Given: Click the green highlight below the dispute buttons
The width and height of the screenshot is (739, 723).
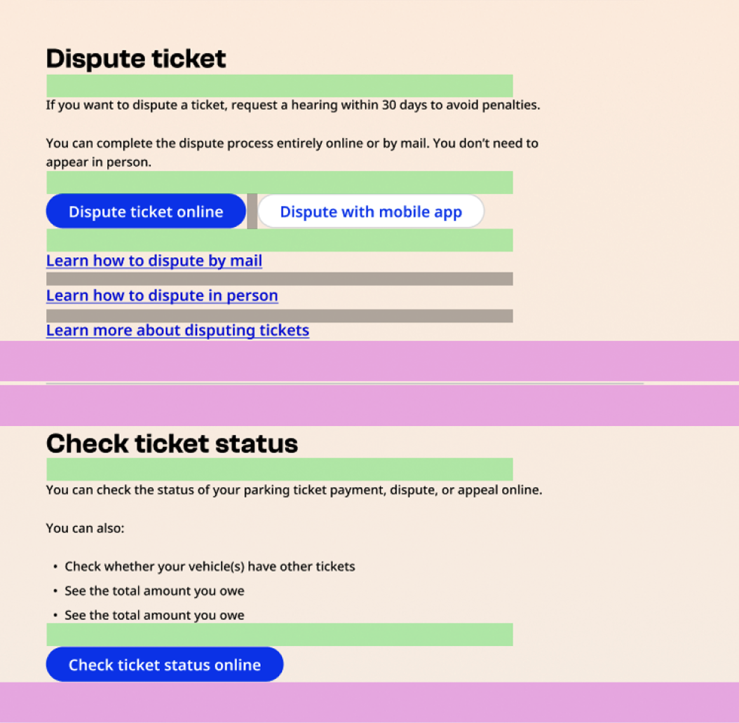Looking at the screenshot, I should click(279, 239).
